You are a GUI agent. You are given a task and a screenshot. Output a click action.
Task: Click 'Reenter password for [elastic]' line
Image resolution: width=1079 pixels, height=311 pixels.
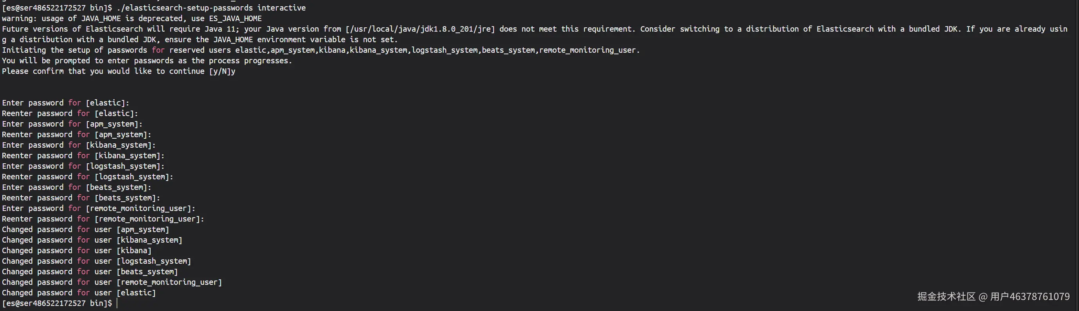click(70, 113)
